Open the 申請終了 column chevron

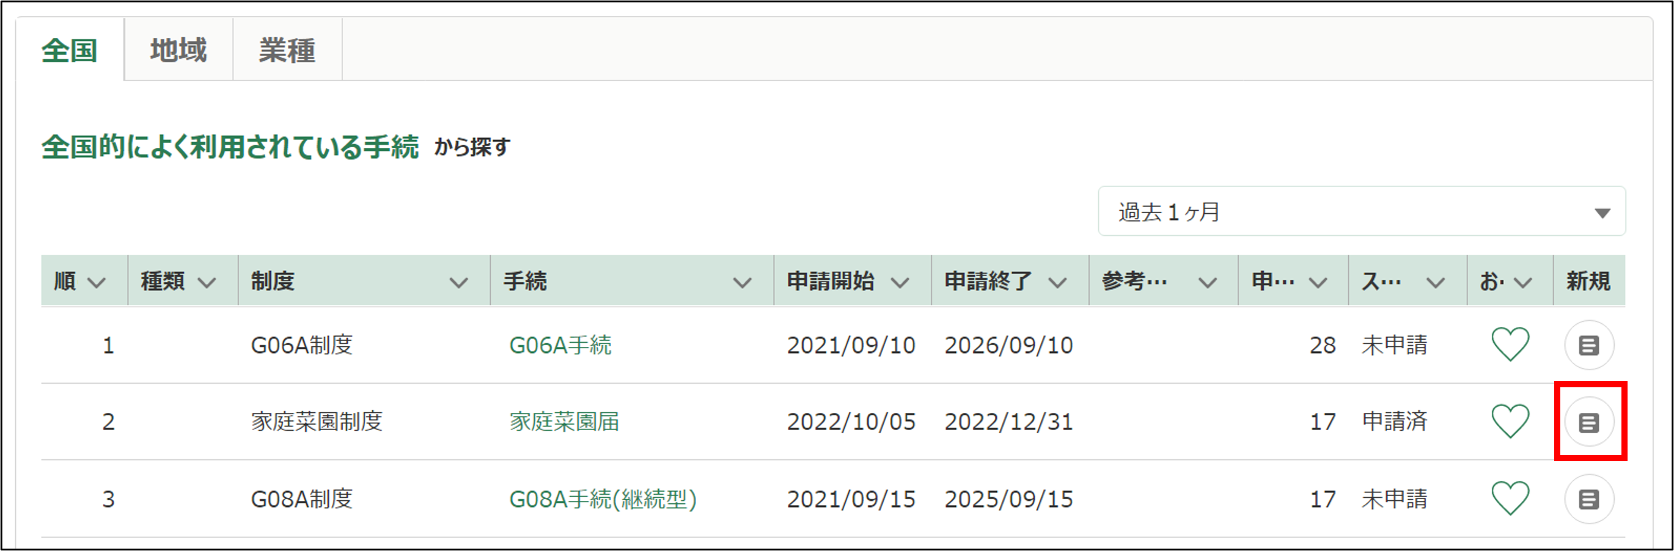click(x=1058, y=283)
